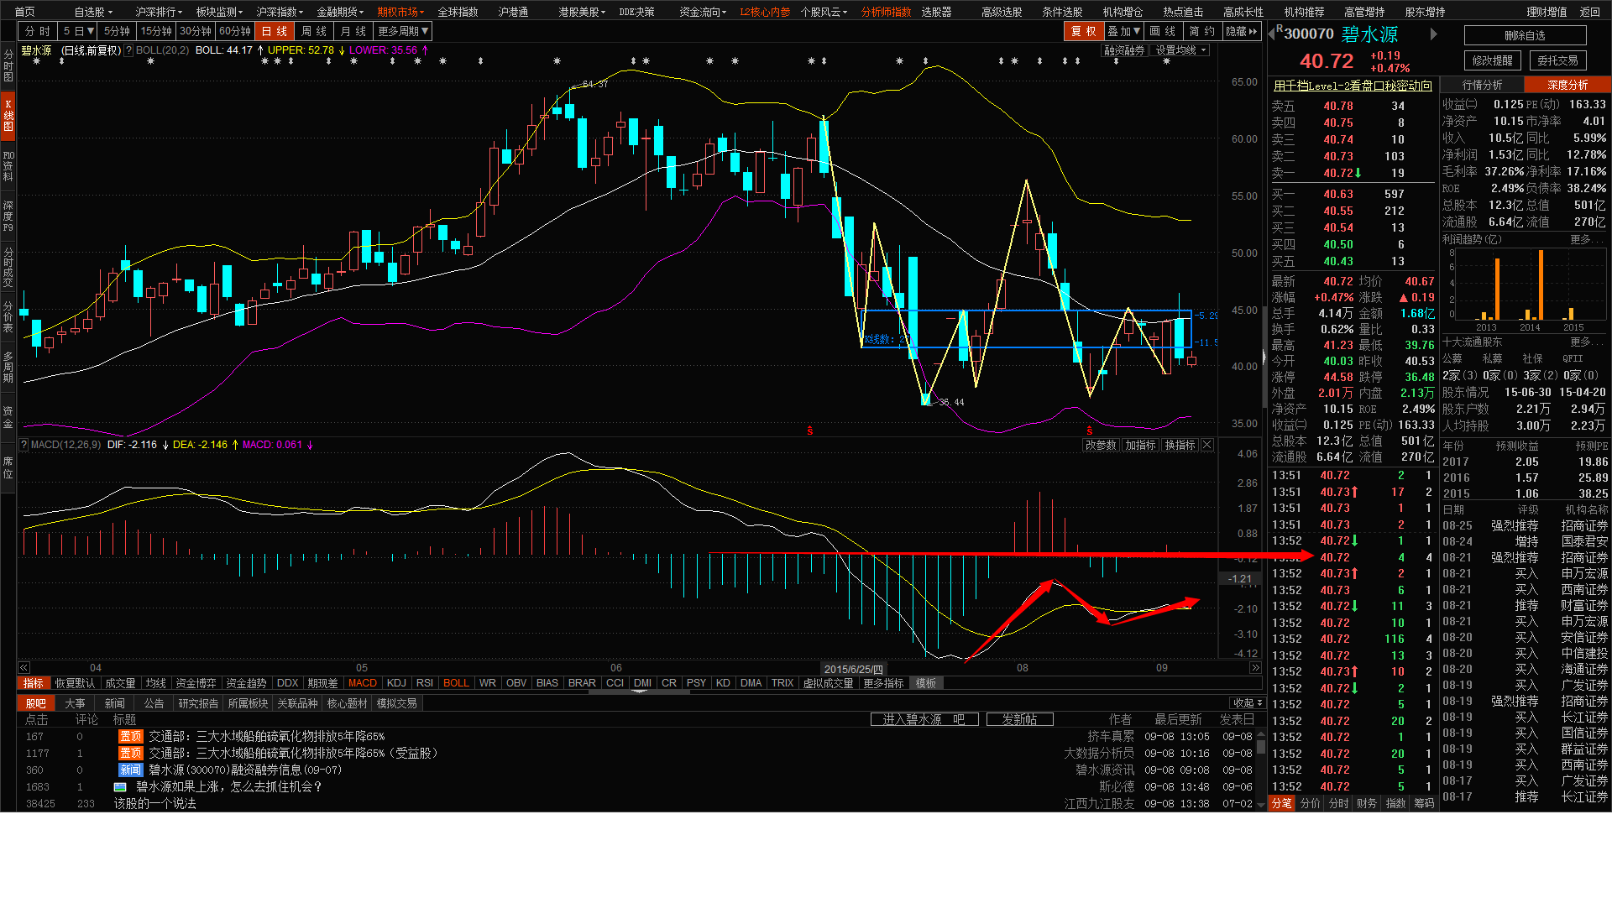Click the blue 新闻 tag on 融资融券信息 post
The width and height of the screenshot is (1612, 903).
pyautogui.click(x=131, y=770)
